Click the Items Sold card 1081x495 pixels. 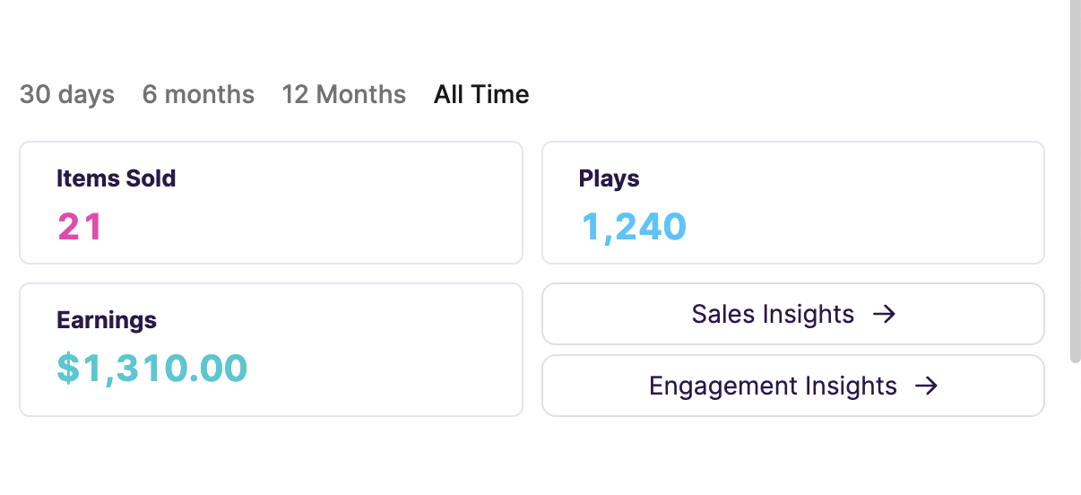point(271,203)
